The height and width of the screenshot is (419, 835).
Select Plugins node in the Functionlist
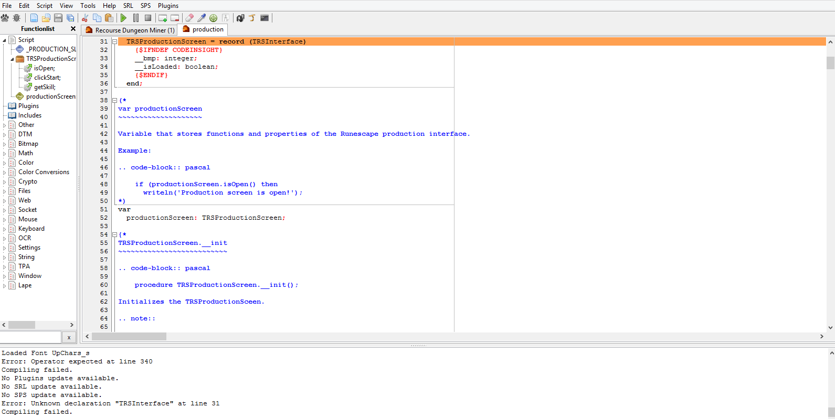28,106
